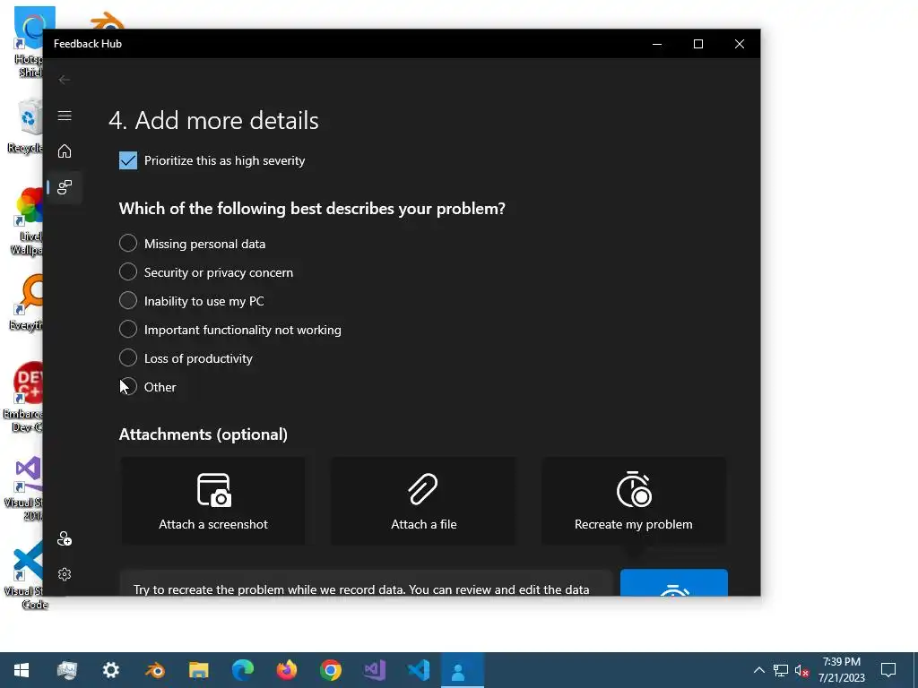
Task: Launch Microsoft Edge from the taskbar
Action: 242,670
